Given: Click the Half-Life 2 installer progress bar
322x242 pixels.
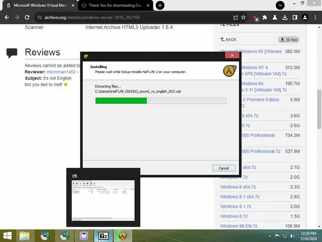Looking at the screenshot, I should click(x=161, y=101).
